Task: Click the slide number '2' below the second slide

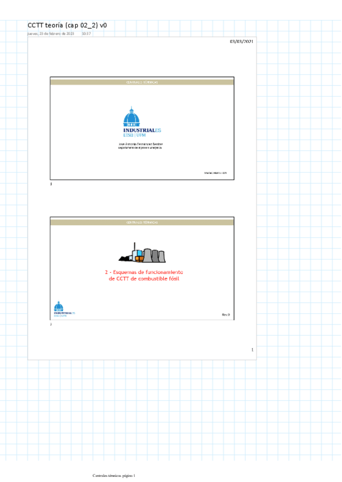Action: 51,324
